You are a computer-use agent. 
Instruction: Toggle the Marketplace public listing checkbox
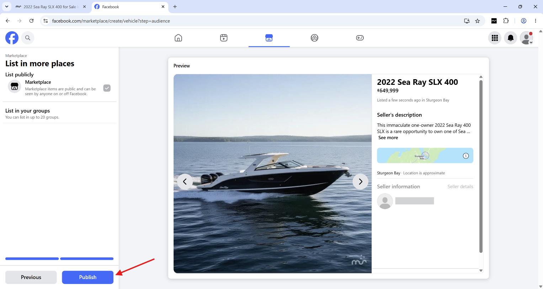click(x=107, y=88)
